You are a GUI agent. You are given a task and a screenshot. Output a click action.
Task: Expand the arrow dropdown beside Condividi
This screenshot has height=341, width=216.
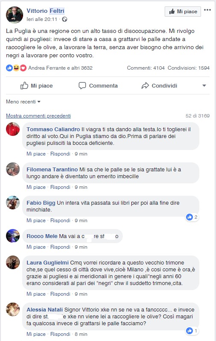(204, 86)
